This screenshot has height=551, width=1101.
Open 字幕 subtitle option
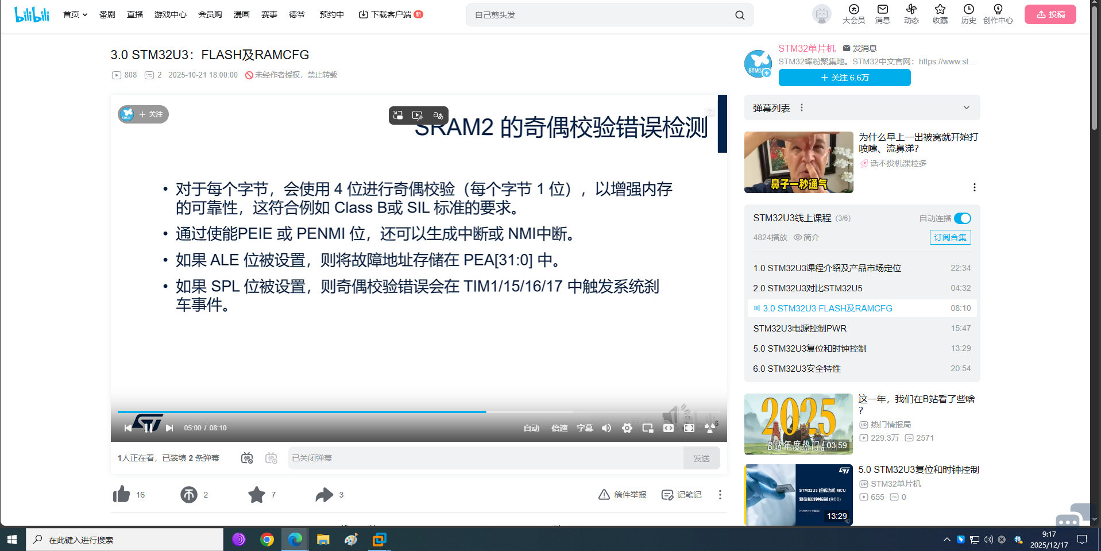point(585,428)
